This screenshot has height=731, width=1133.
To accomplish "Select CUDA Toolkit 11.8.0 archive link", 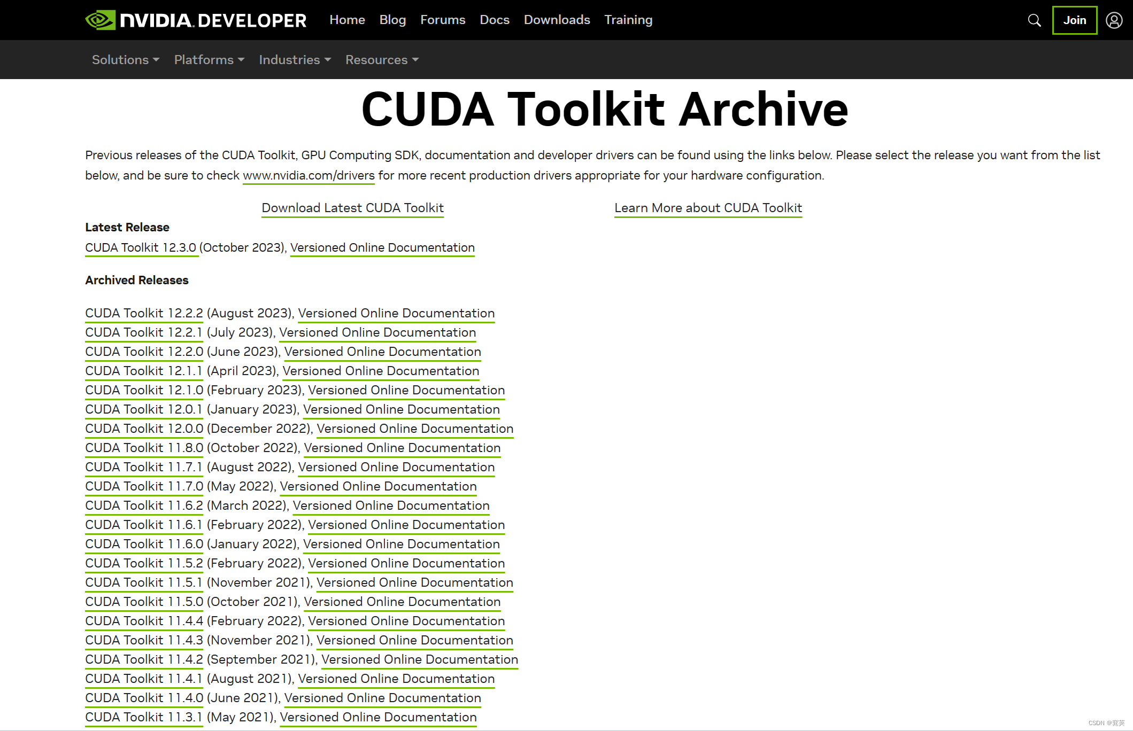I will point(144,448).
